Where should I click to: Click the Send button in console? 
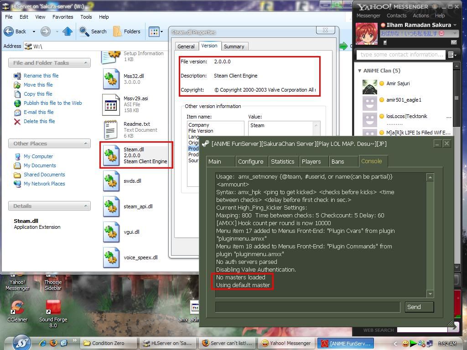[420, 307]
